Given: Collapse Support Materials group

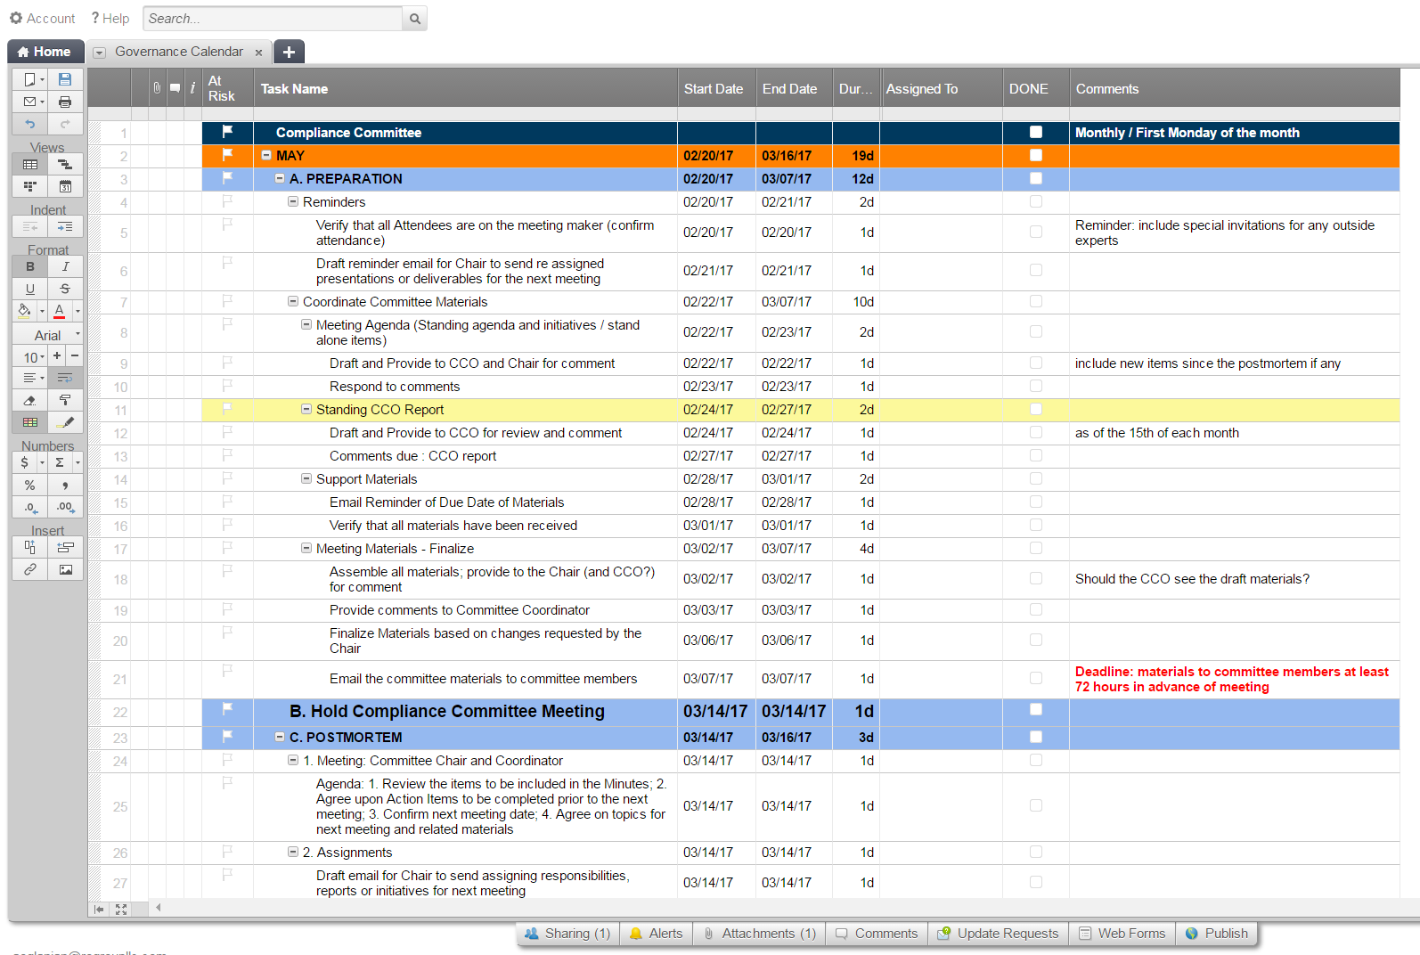Looking at the screenshot, I should click(306, 478).
